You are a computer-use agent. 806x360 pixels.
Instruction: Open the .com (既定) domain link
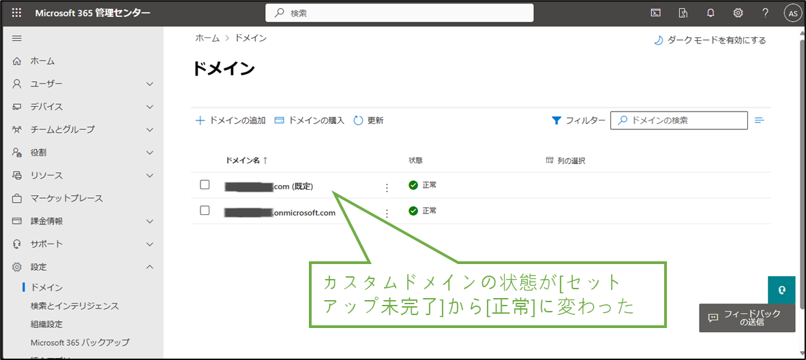pos(270,186)
